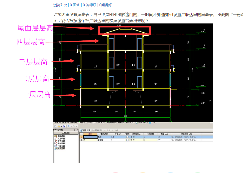Click the 浏览7 次 link
243x173 pixels.
(x=60, y=5)
